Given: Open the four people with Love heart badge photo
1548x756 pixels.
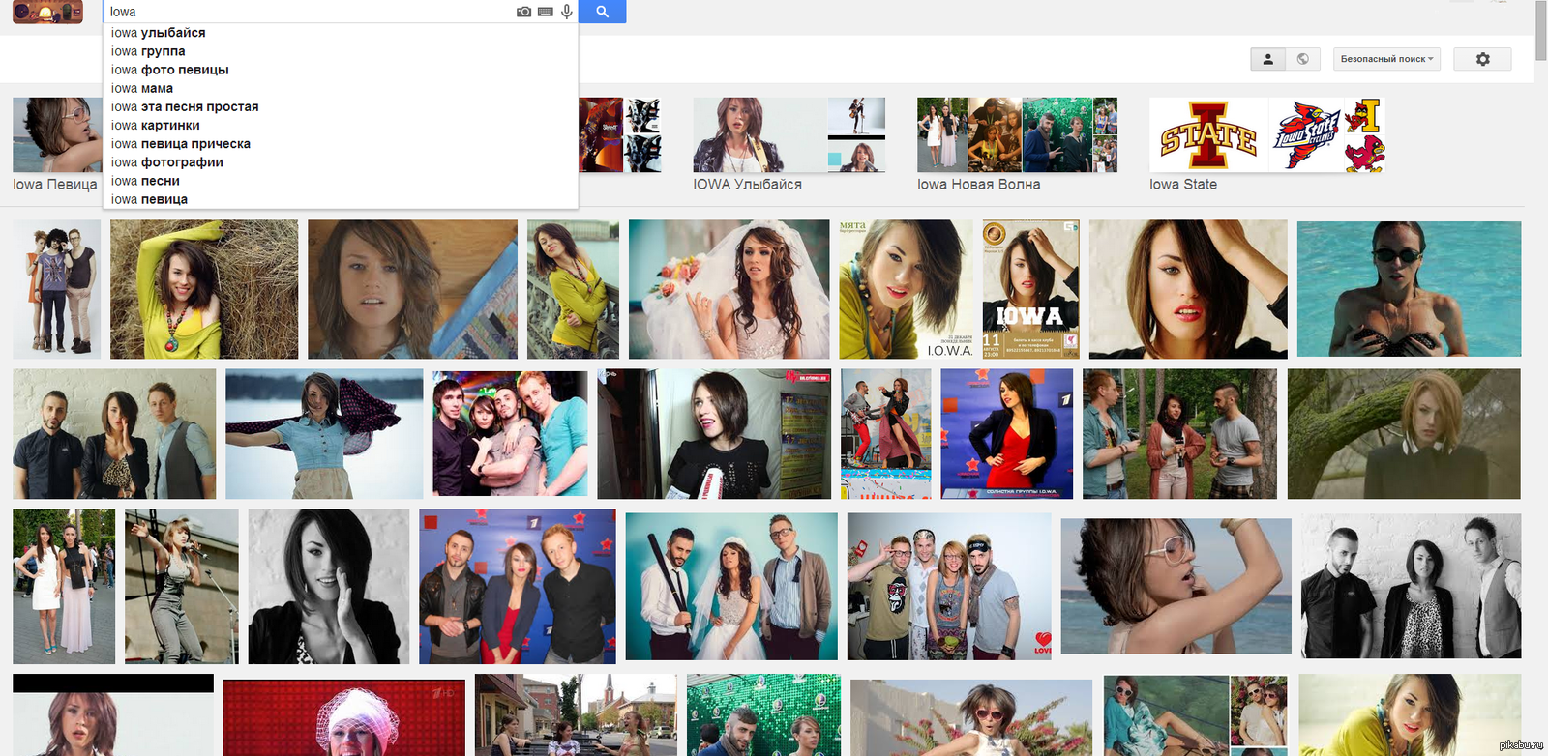Looking at the screenshot, I should click(x=949, y=586).
